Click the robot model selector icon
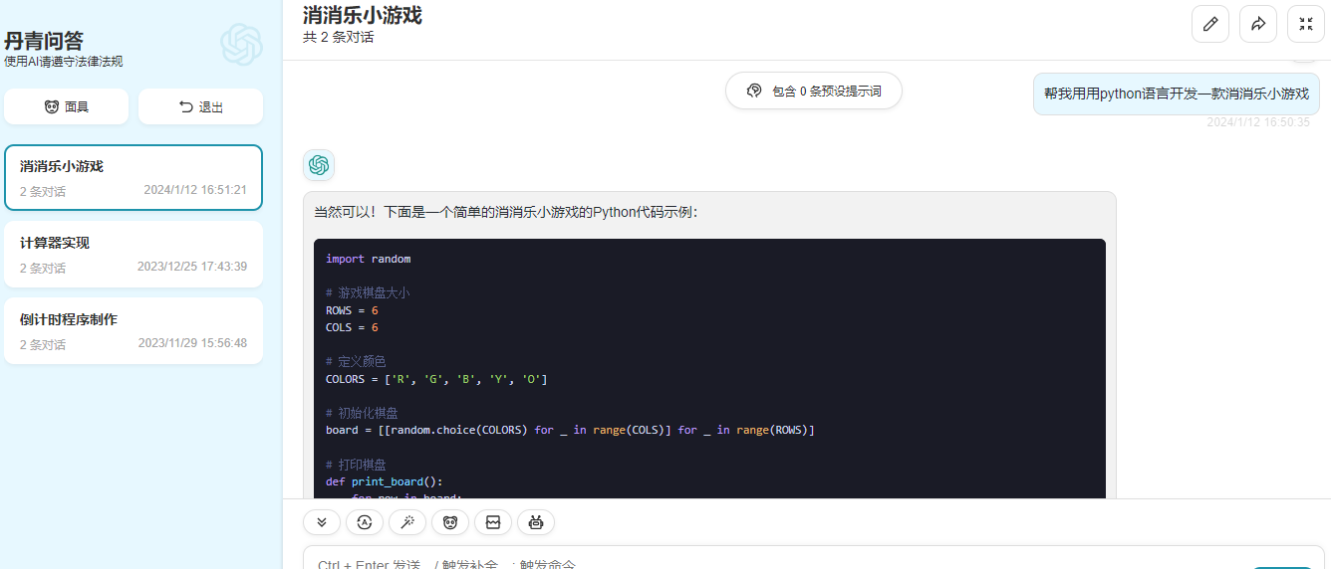1331x569 pixels. click(x=536, y=522)
